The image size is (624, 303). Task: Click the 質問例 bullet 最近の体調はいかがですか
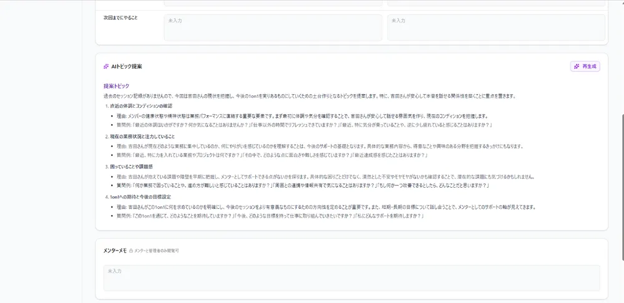click(305, 125)
